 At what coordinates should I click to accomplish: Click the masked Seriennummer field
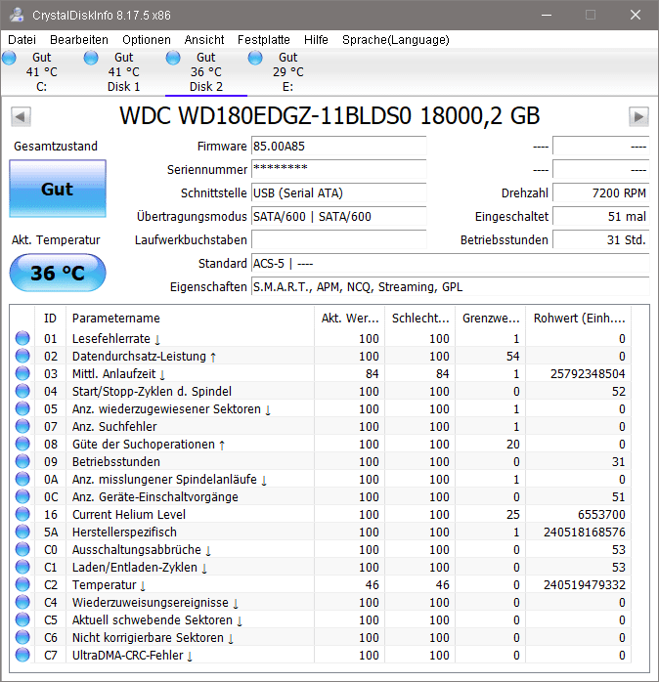tap(338, 169)
